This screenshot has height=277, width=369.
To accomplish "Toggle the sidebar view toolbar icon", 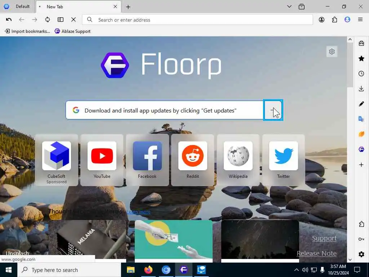I will (x=61, y=19).
